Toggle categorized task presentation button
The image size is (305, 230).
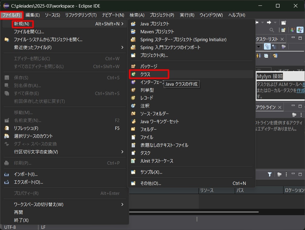tap(267, 47)
